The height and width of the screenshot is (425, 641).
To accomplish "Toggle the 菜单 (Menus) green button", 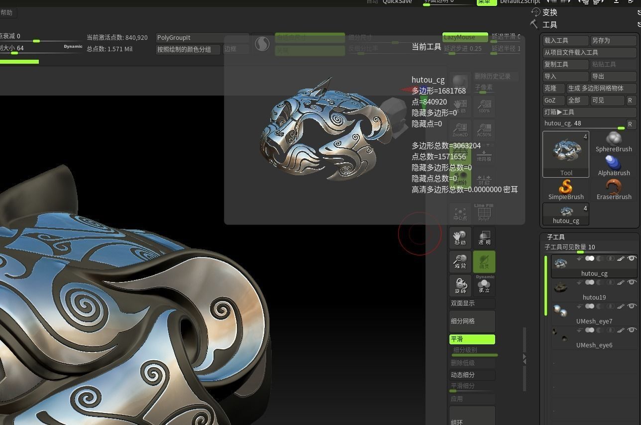I will [487, 2].
